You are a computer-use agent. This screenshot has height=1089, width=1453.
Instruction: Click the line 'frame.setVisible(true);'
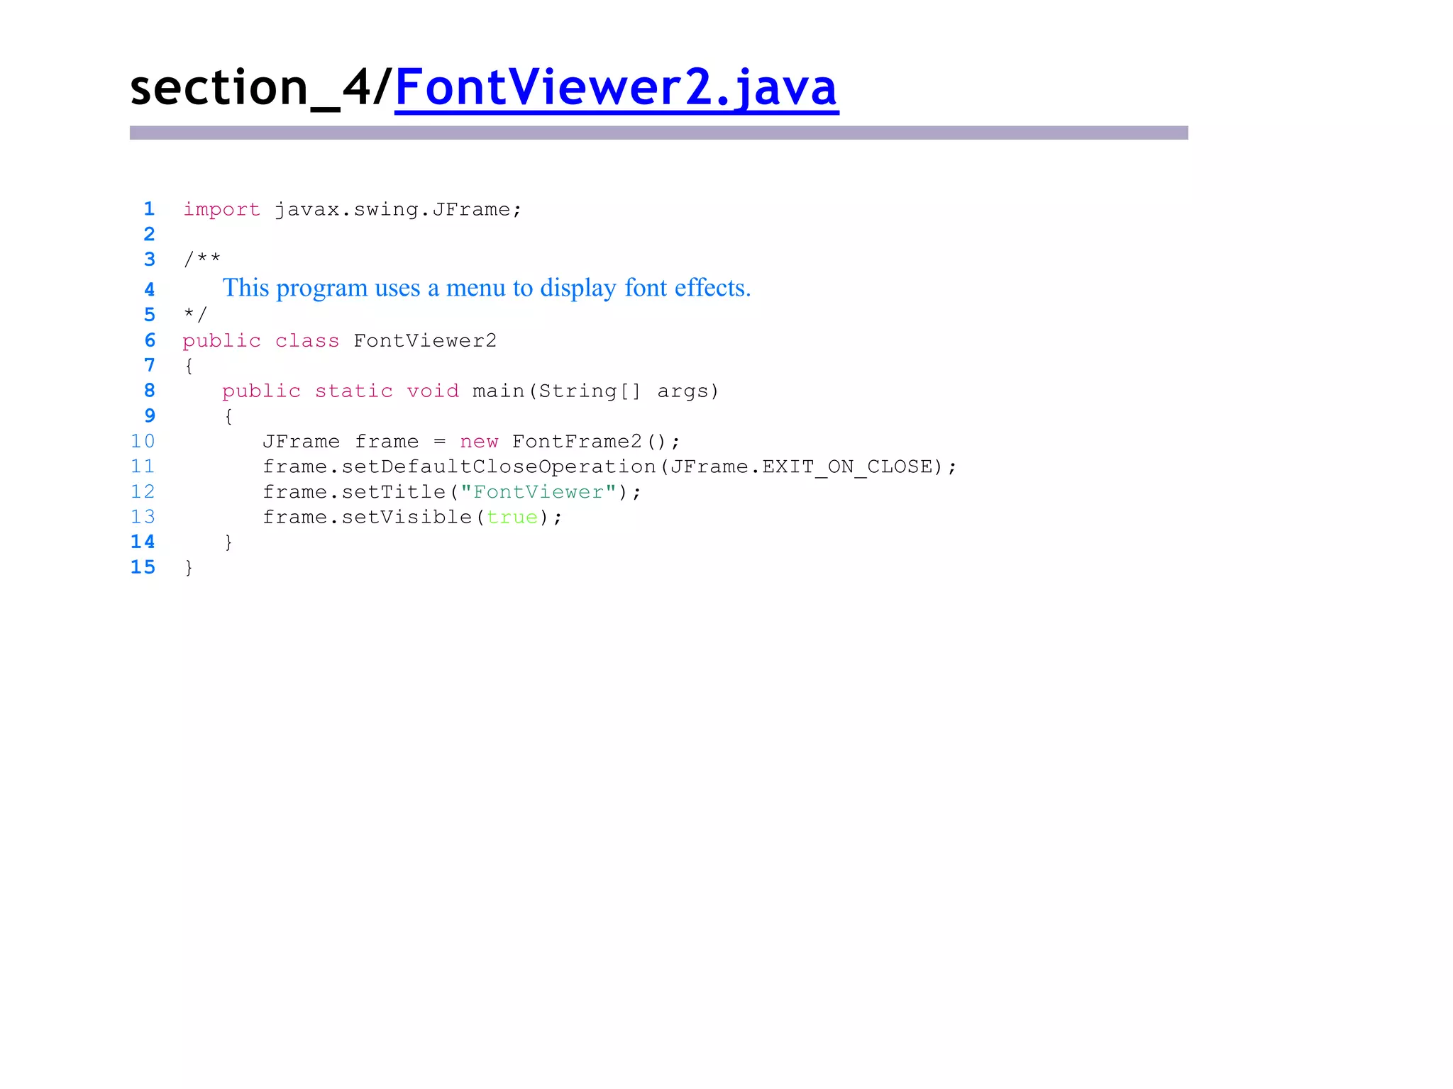coord(412,518)
